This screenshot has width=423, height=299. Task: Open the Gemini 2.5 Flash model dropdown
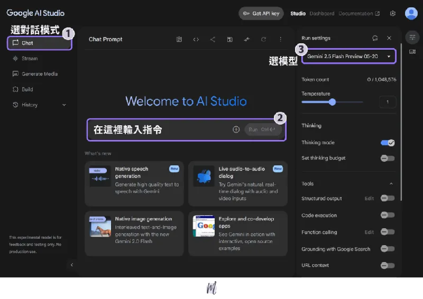point(349,57)
